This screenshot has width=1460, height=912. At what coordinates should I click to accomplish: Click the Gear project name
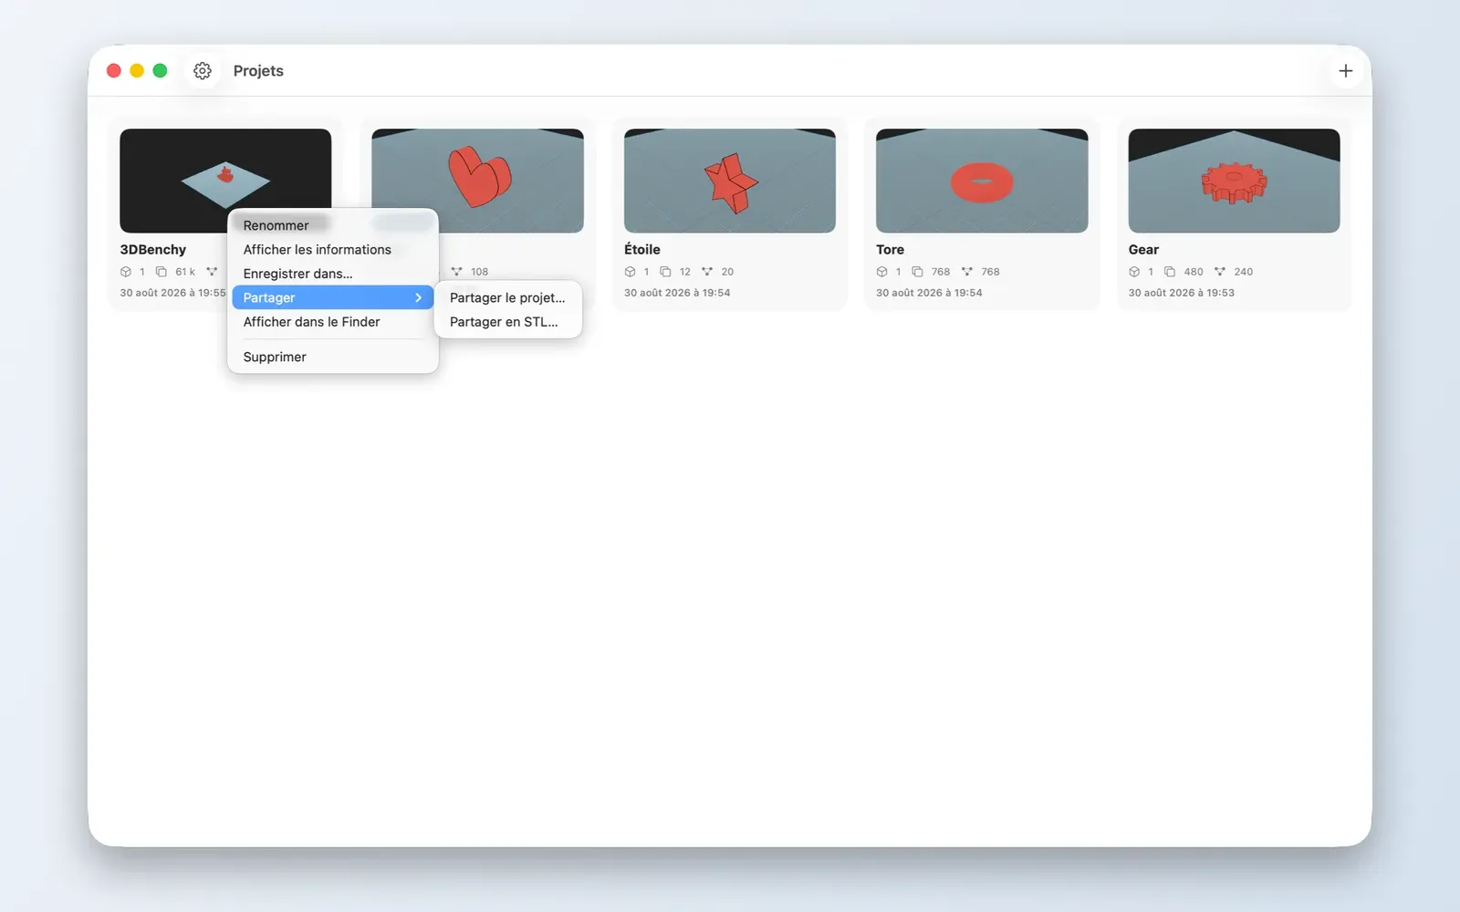click(x=1143, y=250)
